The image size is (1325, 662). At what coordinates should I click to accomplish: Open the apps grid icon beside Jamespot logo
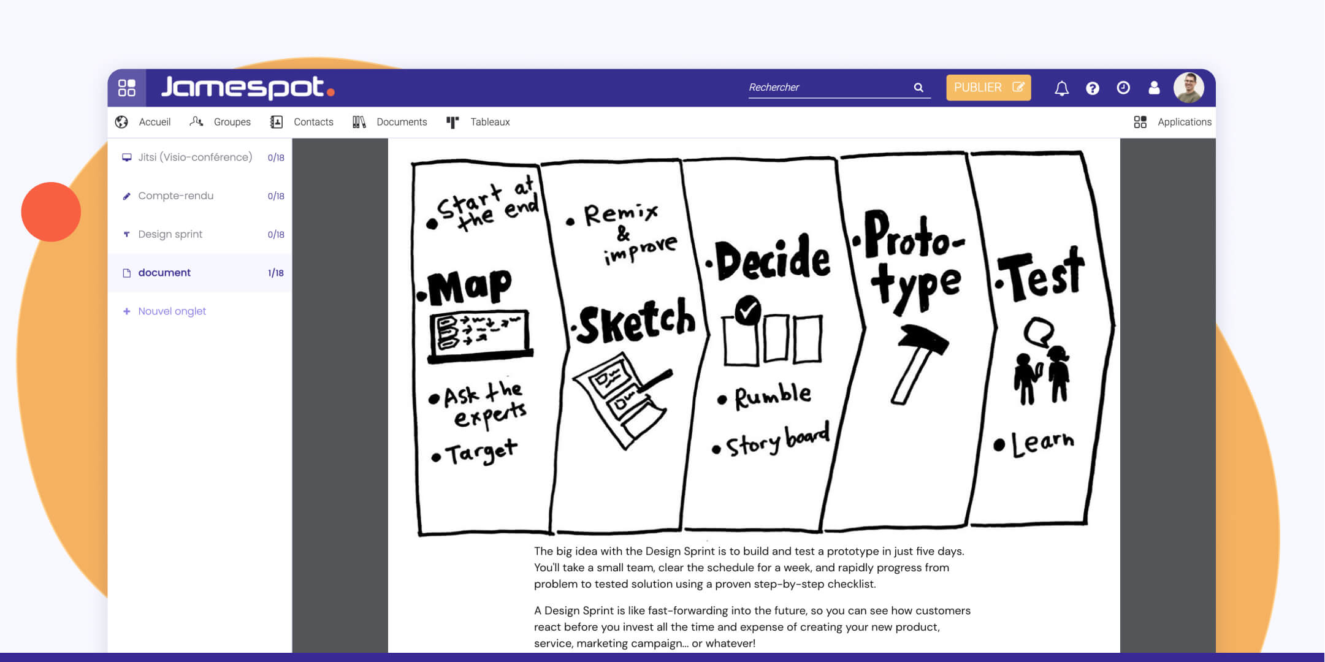click(127, 88)
